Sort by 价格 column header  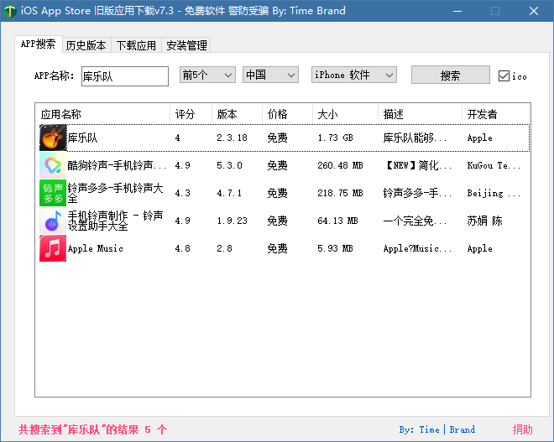pos(287,114)
